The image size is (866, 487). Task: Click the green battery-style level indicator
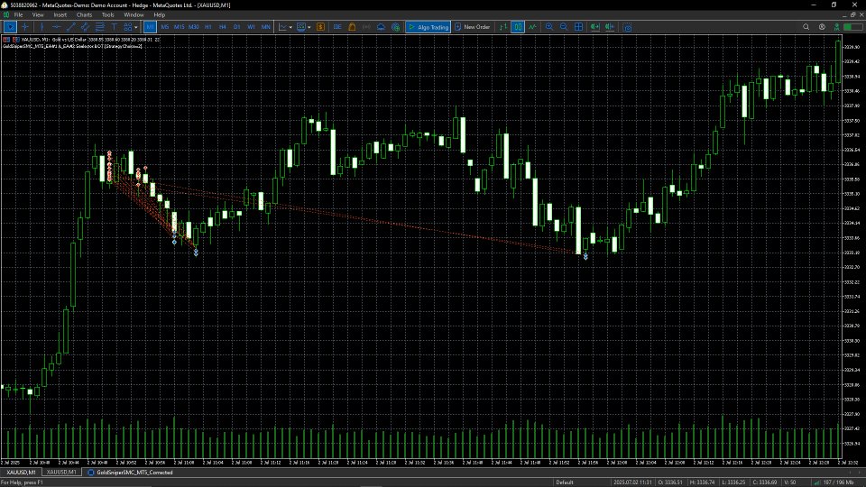click(852, 26)
